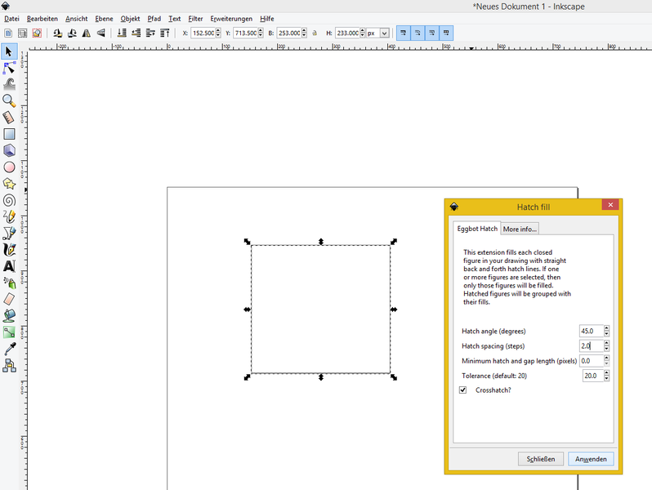This screenshot has height=490, width=652.
Task: Lower selection one step
Action: [x=136, y=33]
